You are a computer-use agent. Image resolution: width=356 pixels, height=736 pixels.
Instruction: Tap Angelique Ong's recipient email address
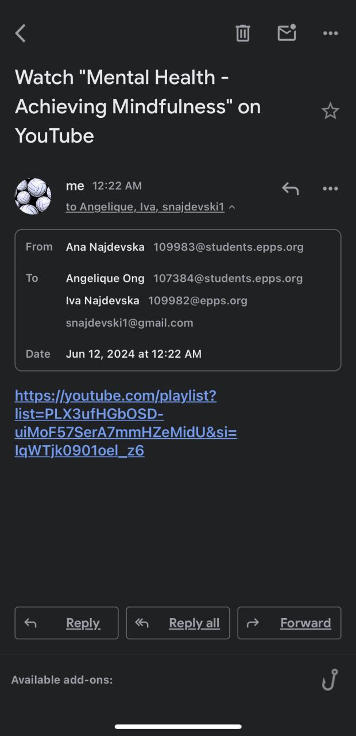227,278
